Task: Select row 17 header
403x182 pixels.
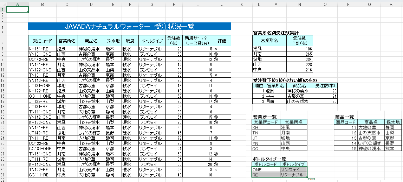Action: point(3,101)
